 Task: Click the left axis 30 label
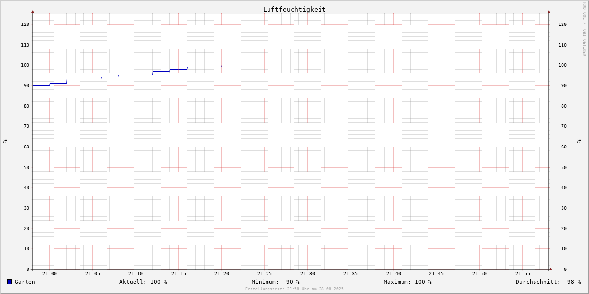click(x=27, y=208)
